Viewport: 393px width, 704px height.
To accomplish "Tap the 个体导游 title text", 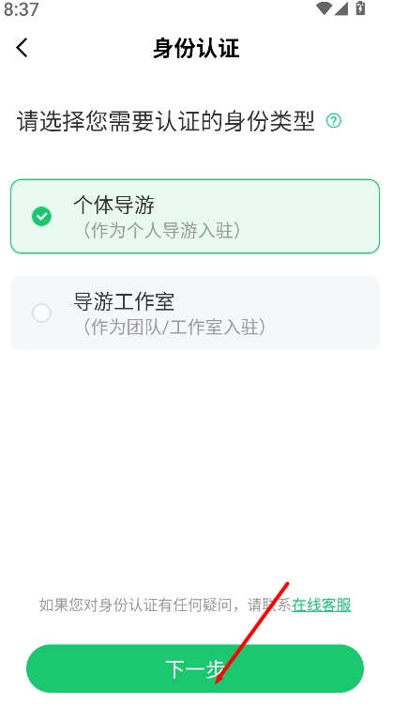I will tap(113, 206).
